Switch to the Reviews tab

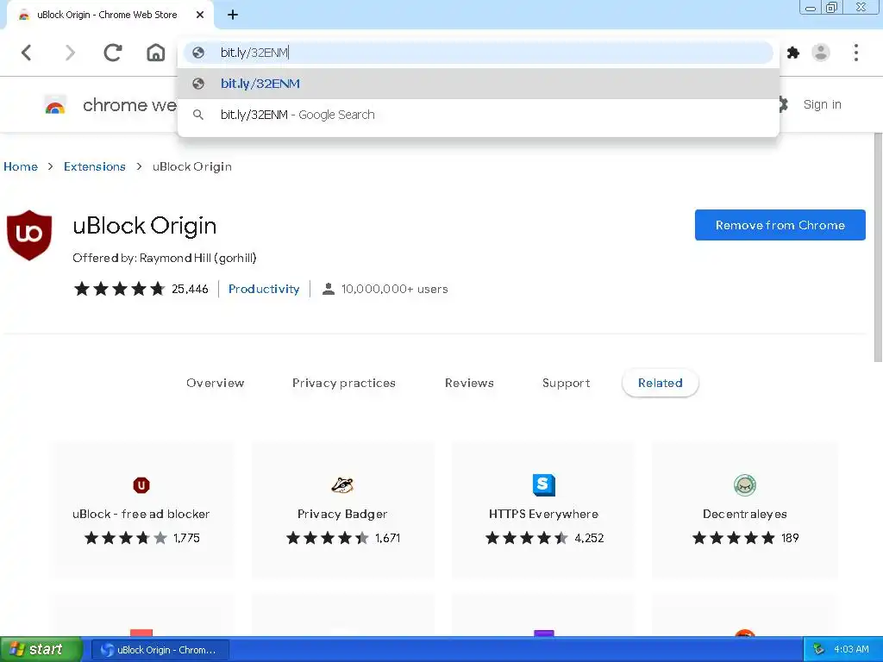[469, 384]
